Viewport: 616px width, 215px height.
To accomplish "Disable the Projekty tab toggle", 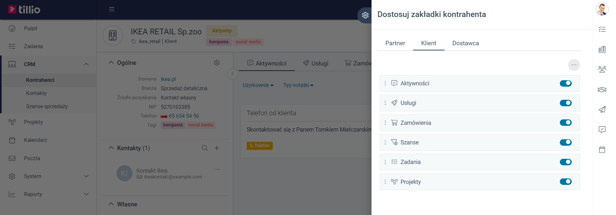I will (566, 182).
